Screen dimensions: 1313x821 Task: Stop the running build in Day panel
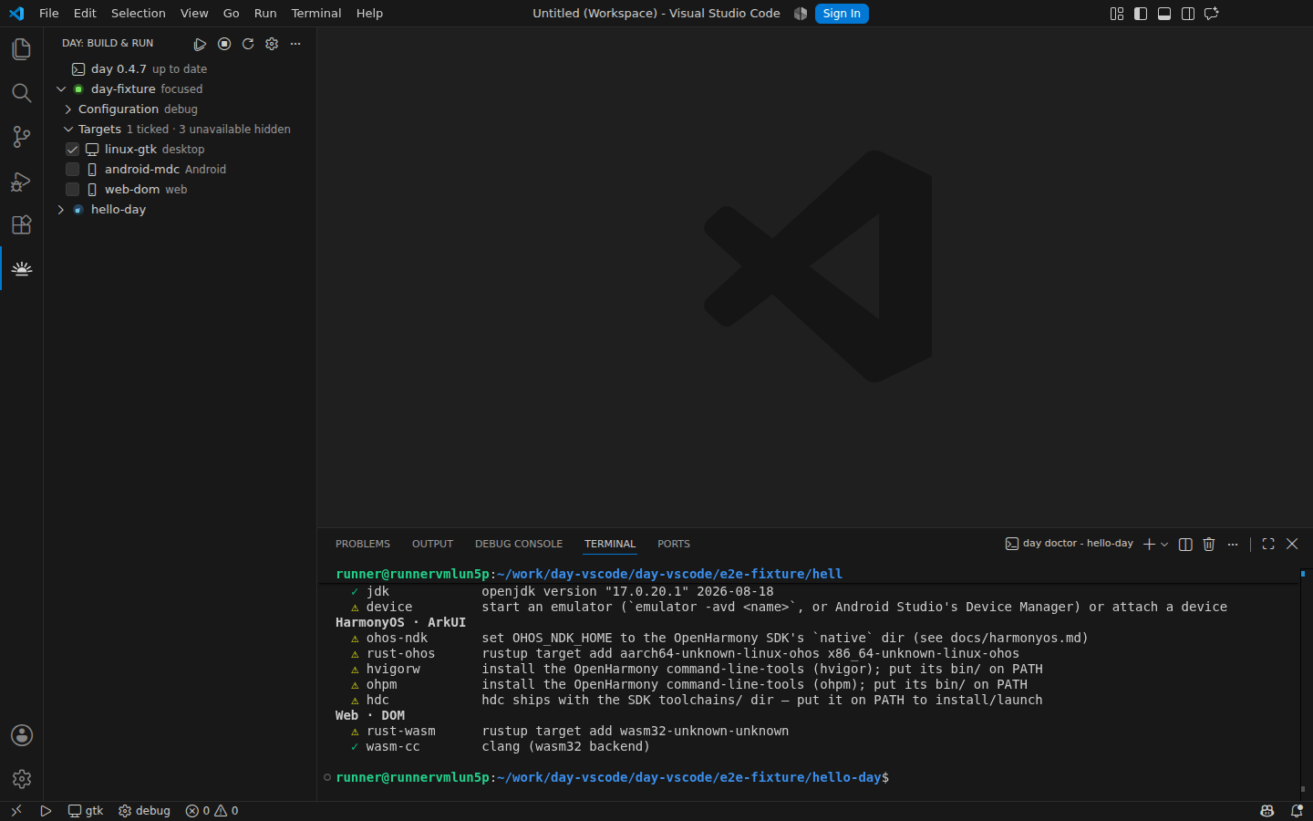(224, 44)
